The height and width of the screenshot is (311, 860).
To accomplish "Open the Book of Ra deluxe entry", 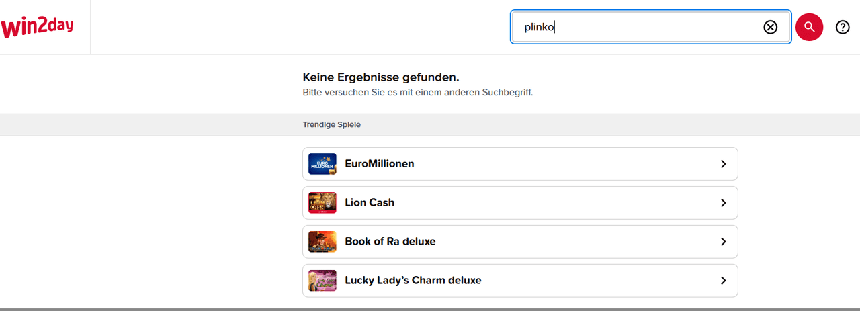I will [390, 242].
